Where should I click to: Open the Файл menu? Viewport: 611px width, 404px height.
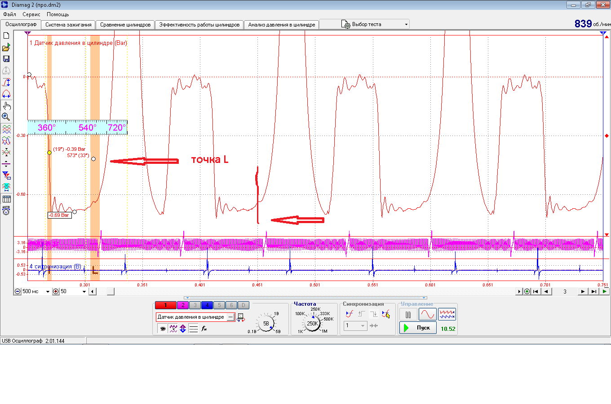point(9,14)
